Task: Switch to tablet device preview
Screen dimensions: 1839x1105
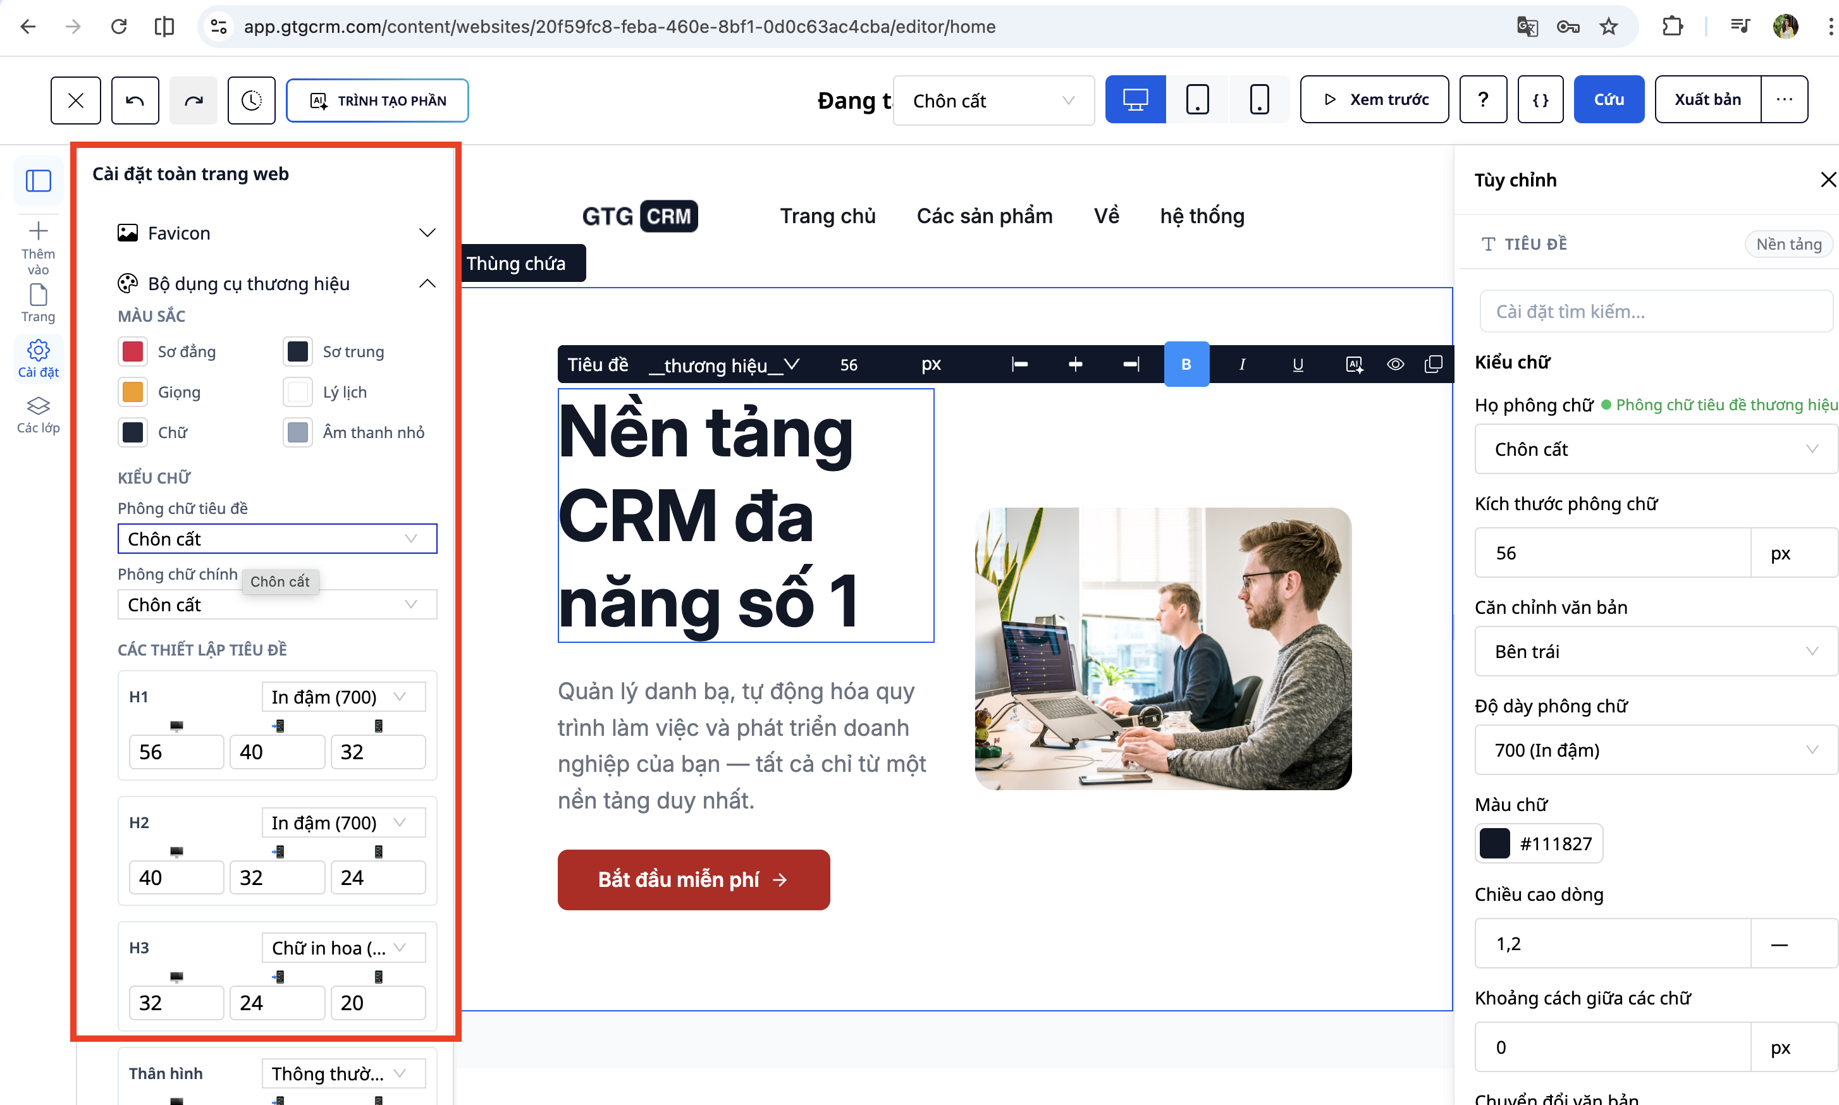Action: coord(1197,100)
